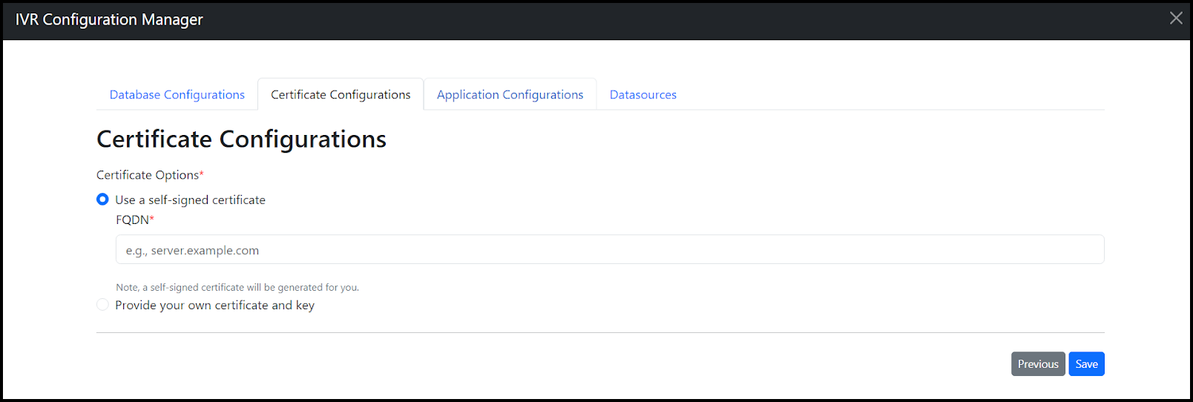
Task: Go to the Datasources tab
Action: 642,95
